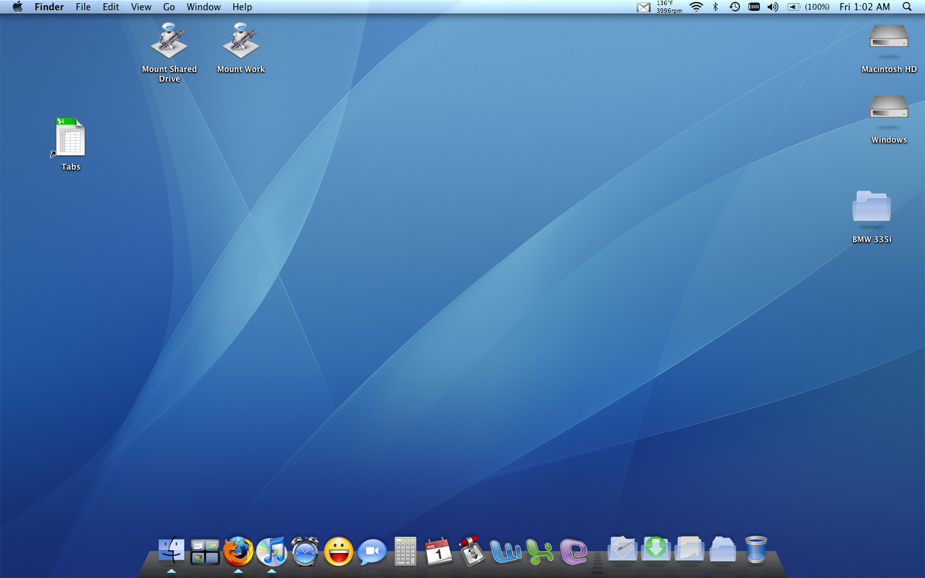
Task: Open iChat from the Dock
Action: (372, 551)
